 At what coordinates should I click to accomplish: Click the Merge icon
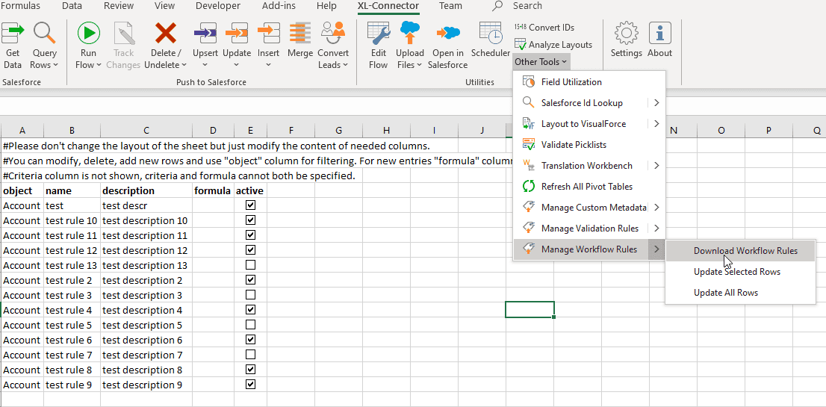300,33
